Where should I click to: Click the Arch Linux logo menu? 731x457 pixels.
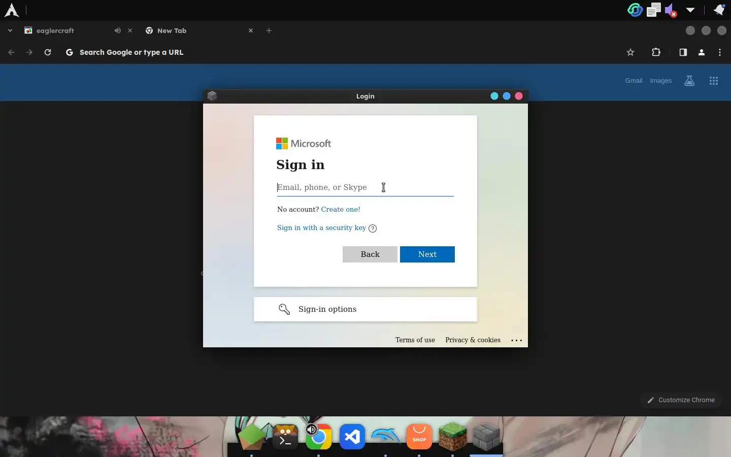[x=11, y=10]
